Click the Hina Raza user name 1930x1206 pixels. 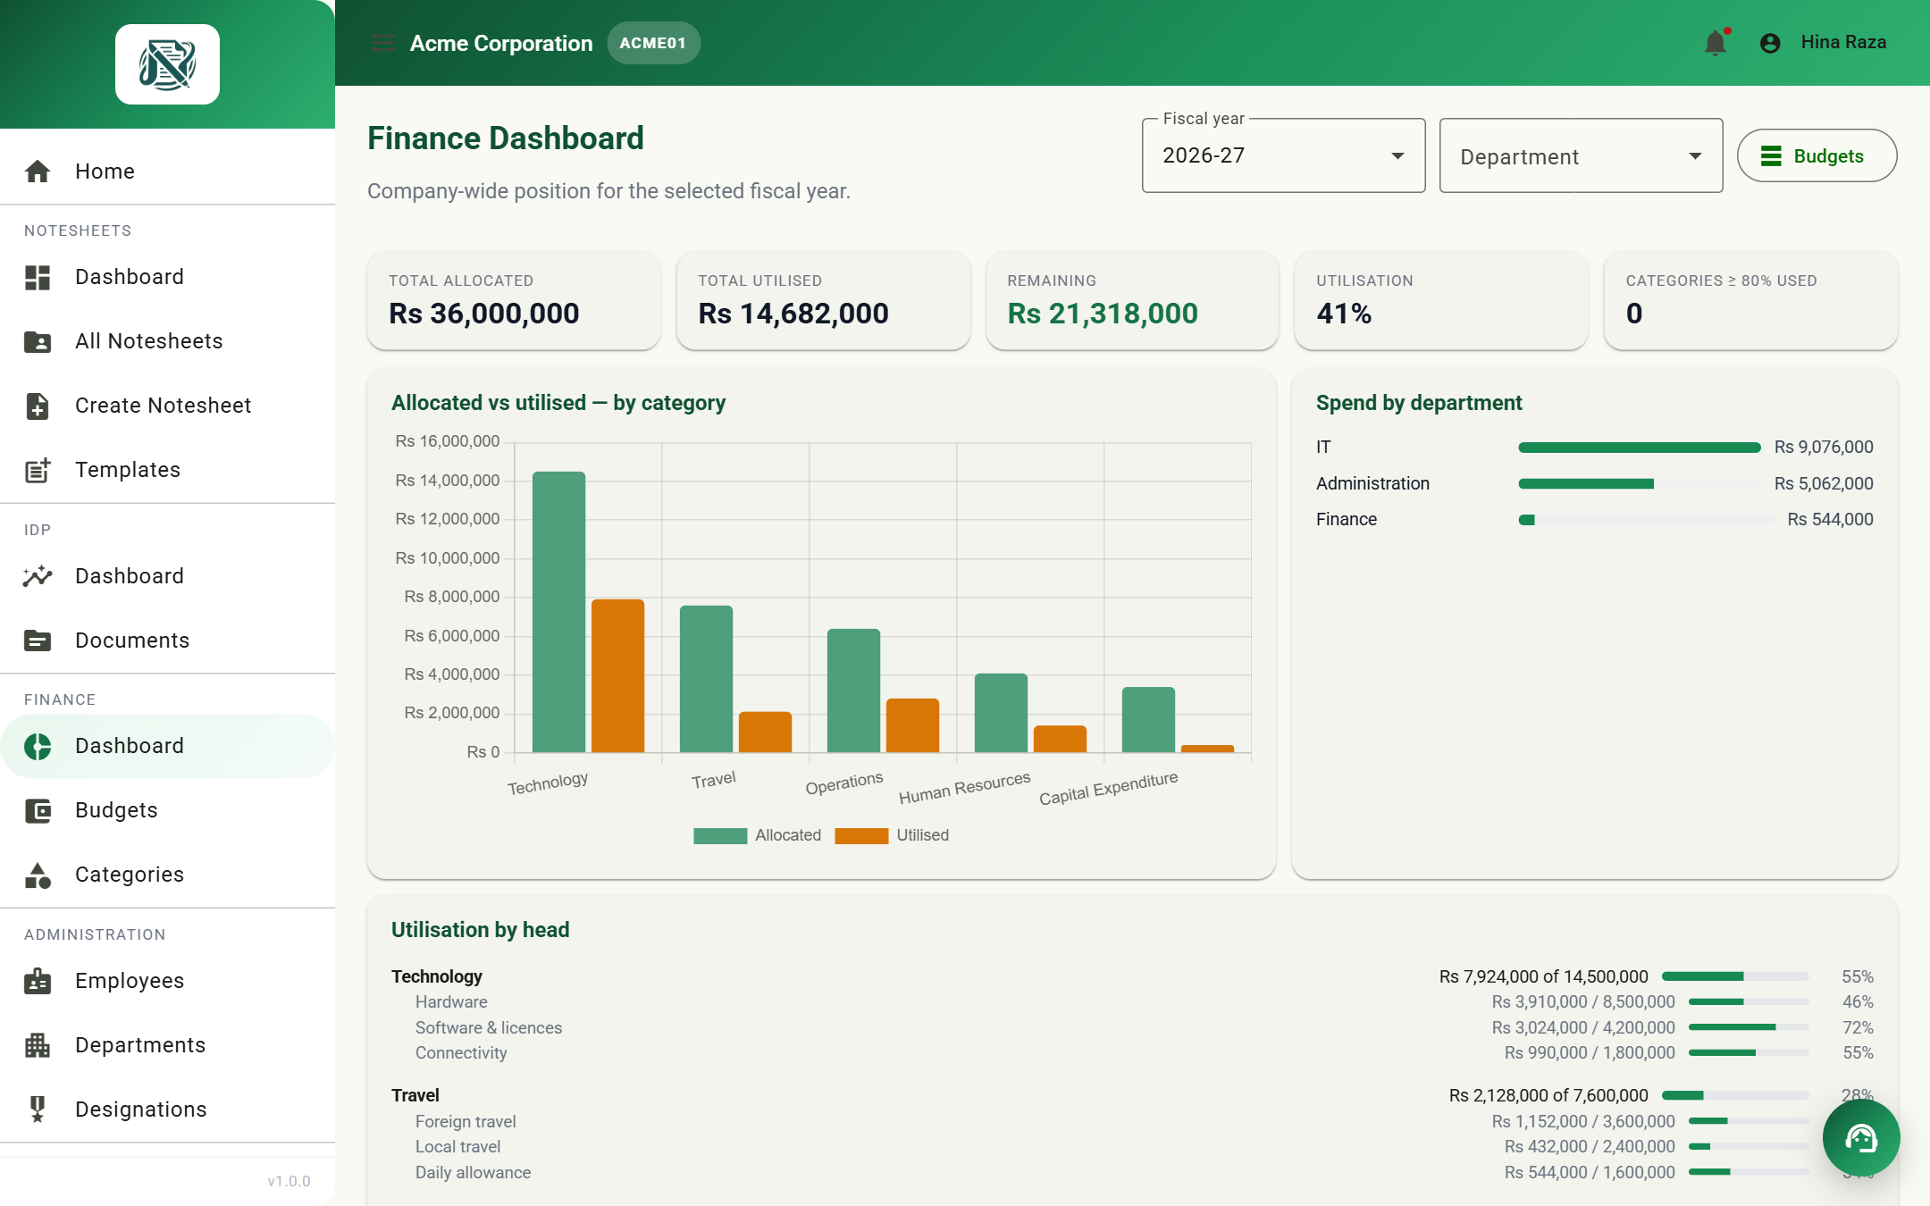click(x=1843, y=42)
